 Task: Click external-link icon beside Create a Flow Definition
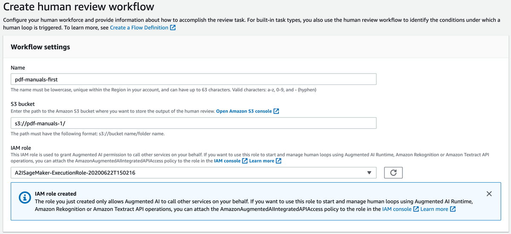coord(173,28)
